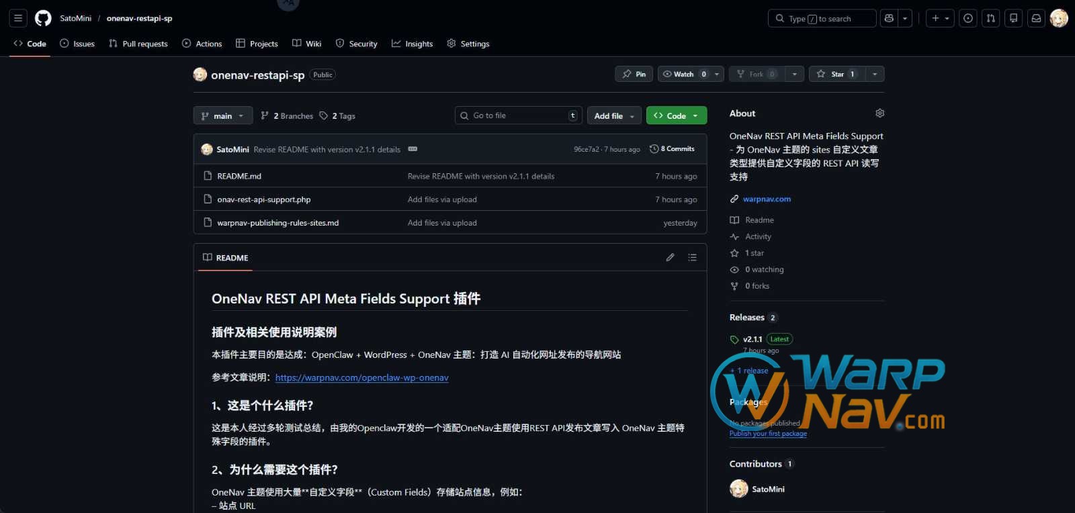
Task: Expand the Copilot dropdown arrow
Action: [x=905, y=18]
